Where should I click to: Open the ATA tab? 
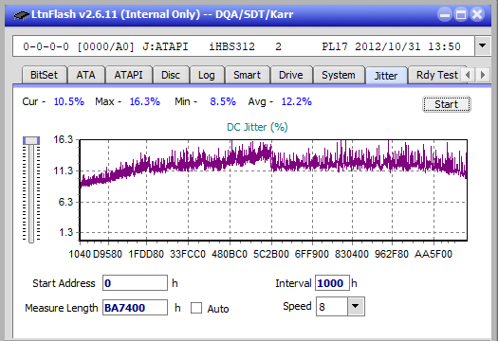point(85,75)
